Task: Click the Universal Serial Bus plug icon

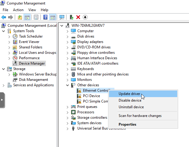Action: pos(73,128)
